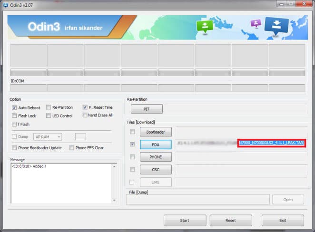Click the PDA file button
The image size is (315, 232).
(156, 145)
